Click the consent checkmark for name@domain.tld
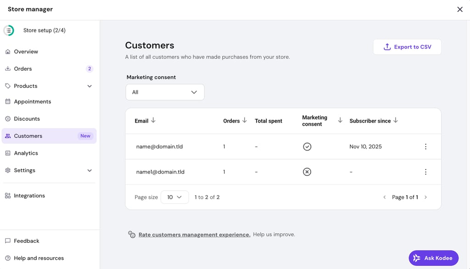This screenshot has height=269, width=470. 307,146
